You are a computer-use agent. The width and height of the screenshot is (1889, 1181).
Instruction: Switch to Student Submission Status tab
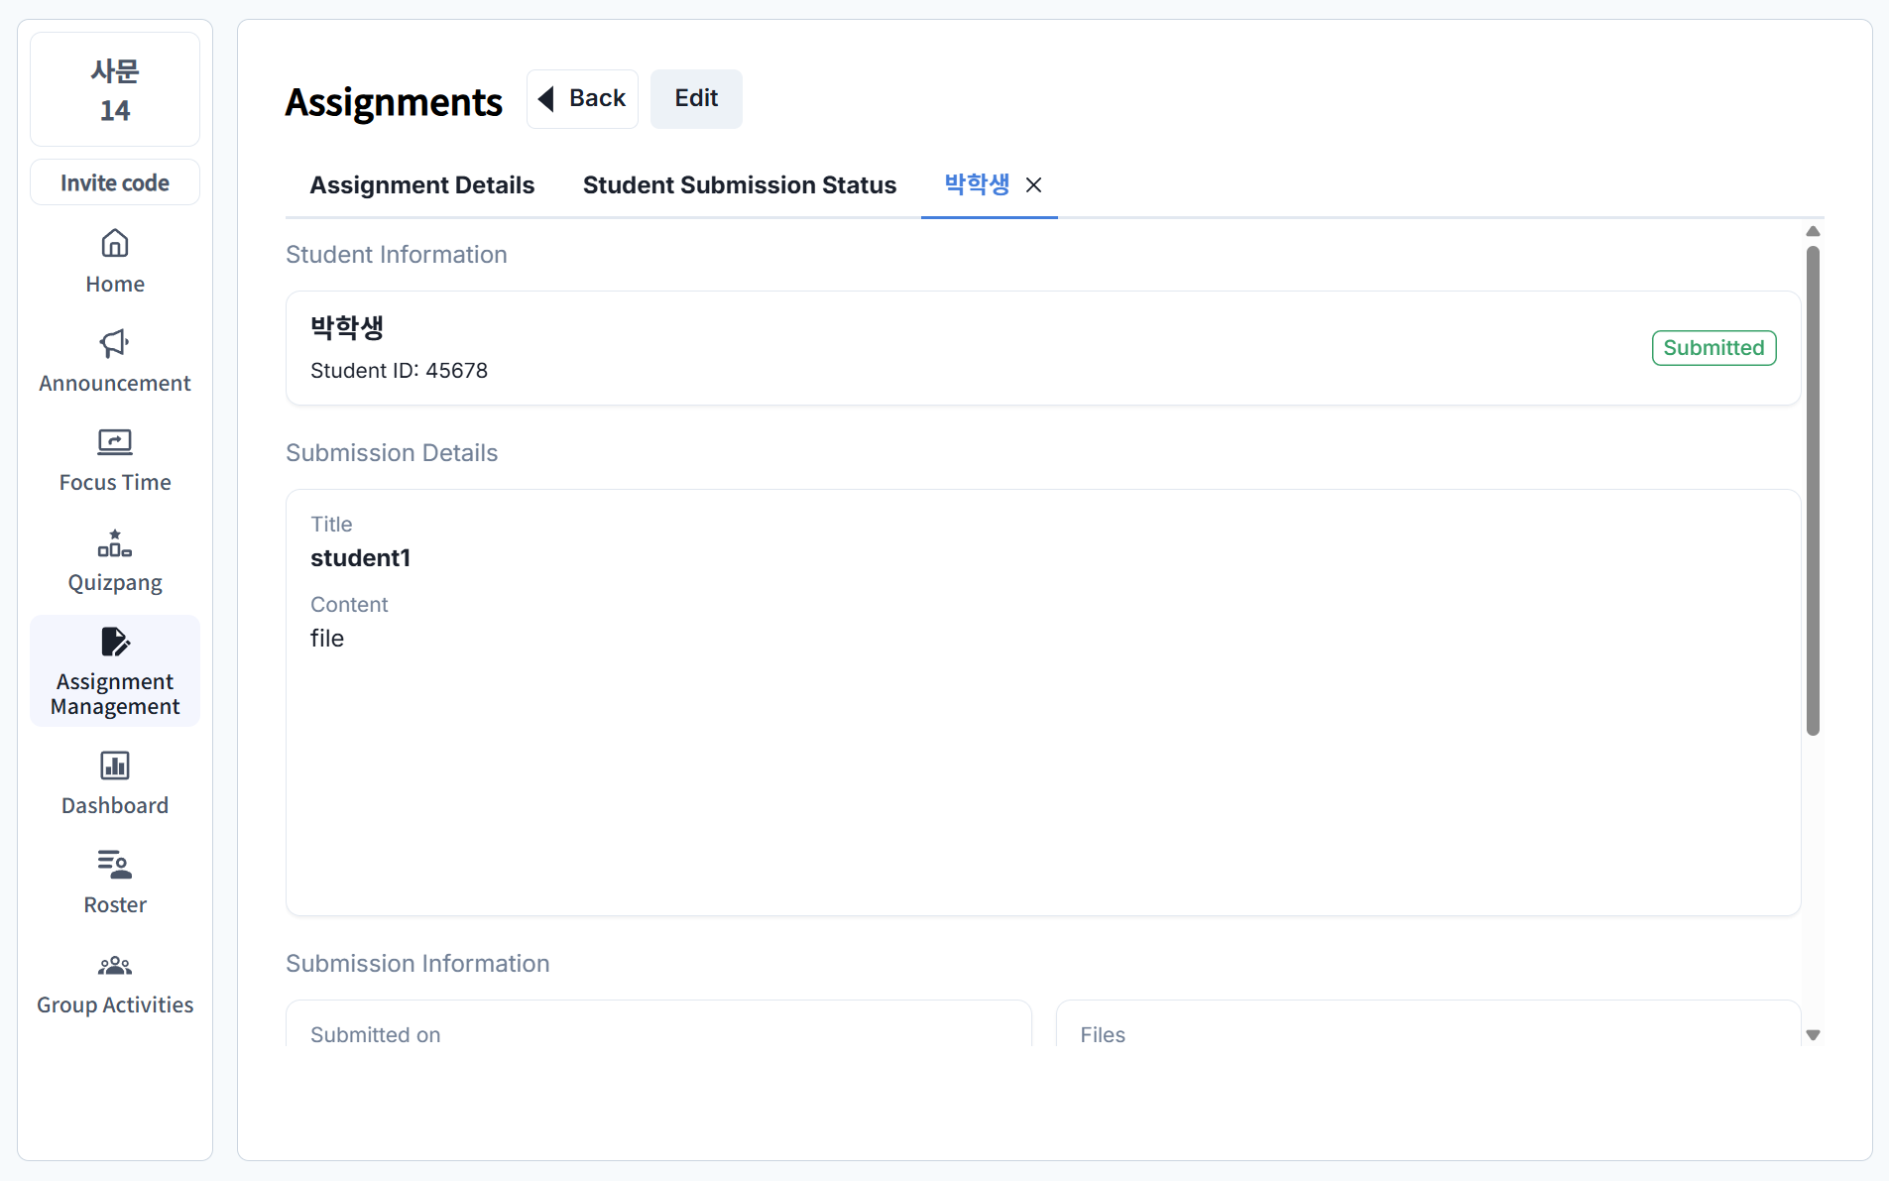pos(739,185)
